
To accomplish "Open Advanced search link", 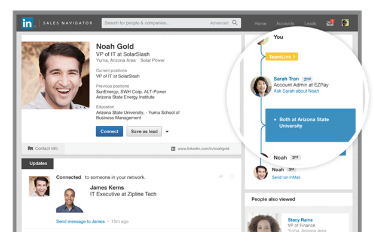I will 219,23.
